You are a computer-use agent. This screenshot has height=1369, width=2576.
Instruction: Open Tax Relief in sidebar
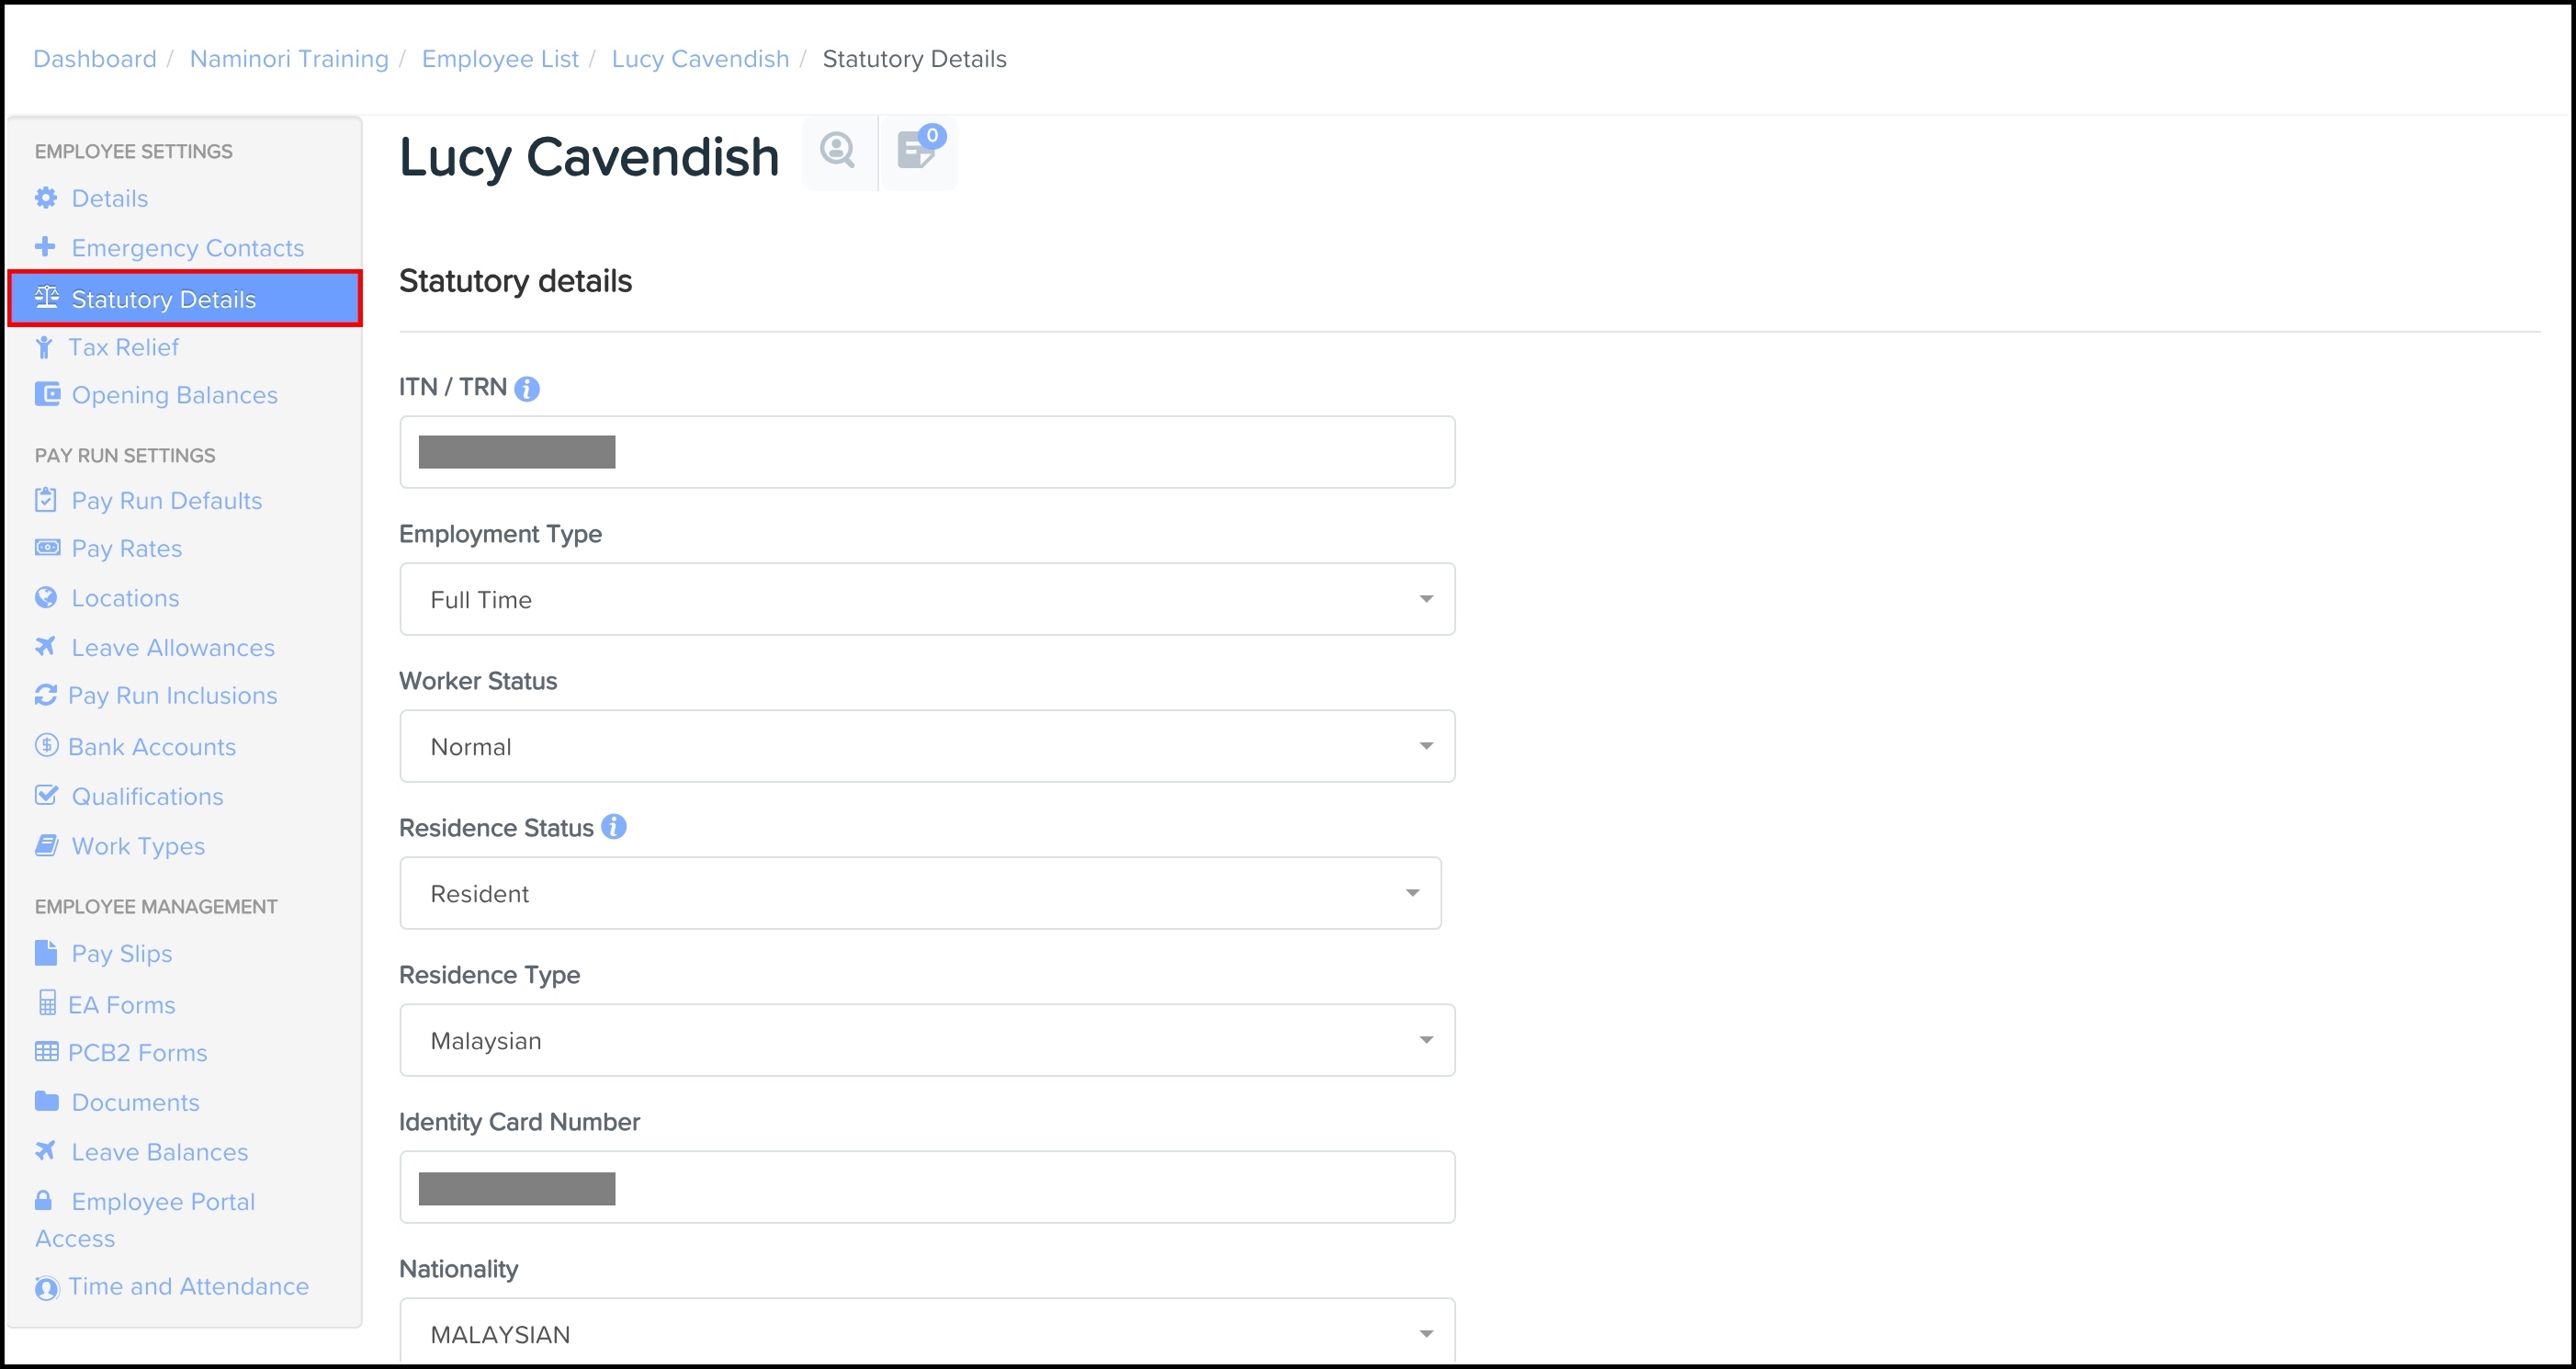coord(123,347)
